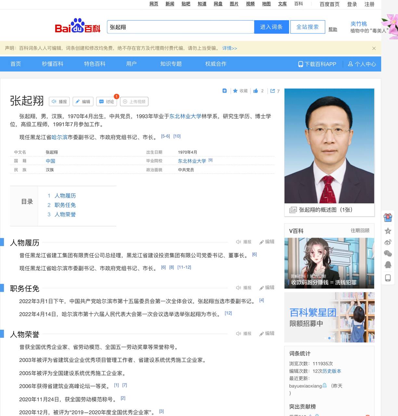Click the 编辑 pencil button beside the title
This screenshot has width=398, height=416.
tap(83, 102)
